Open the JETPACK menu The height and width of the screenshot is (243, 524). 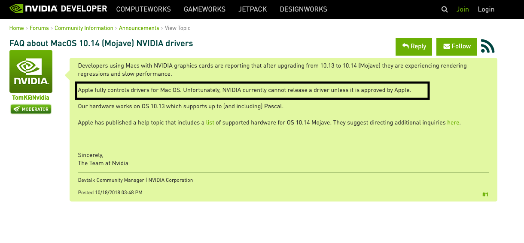253,9
